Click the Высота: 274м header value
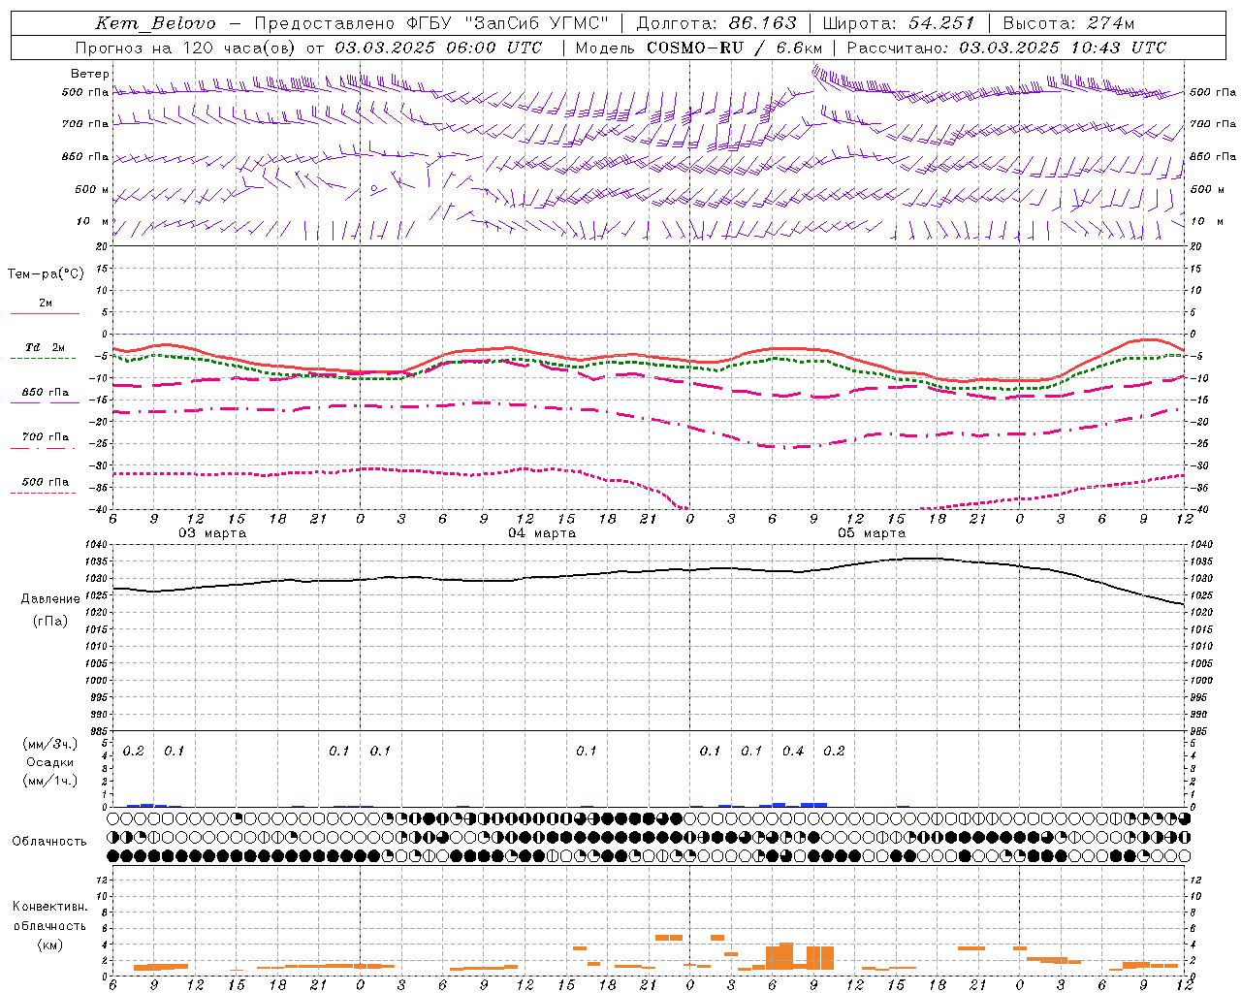Image resolution: width=1241 pixels, height=993 pixels. [1068, 23]
